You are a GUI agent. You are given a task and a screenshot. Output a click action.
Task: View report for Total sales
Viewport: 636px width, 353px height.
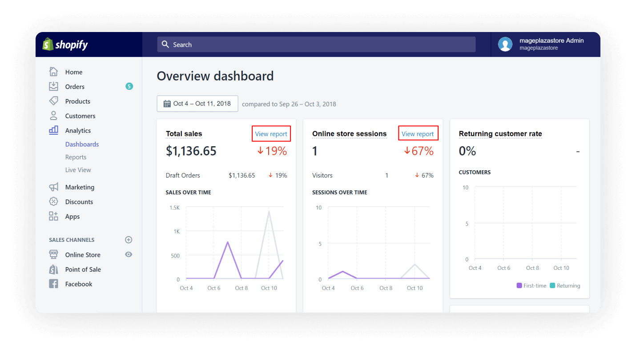(x=271, y=133)
